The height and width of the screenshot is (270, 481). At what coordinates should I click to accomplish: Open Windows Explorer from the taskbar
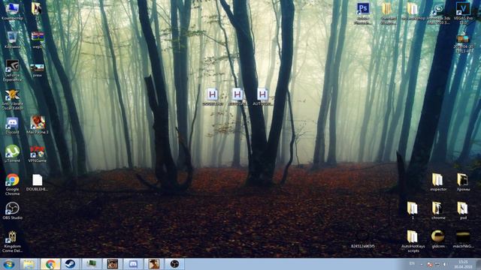[x=29, y=264]
